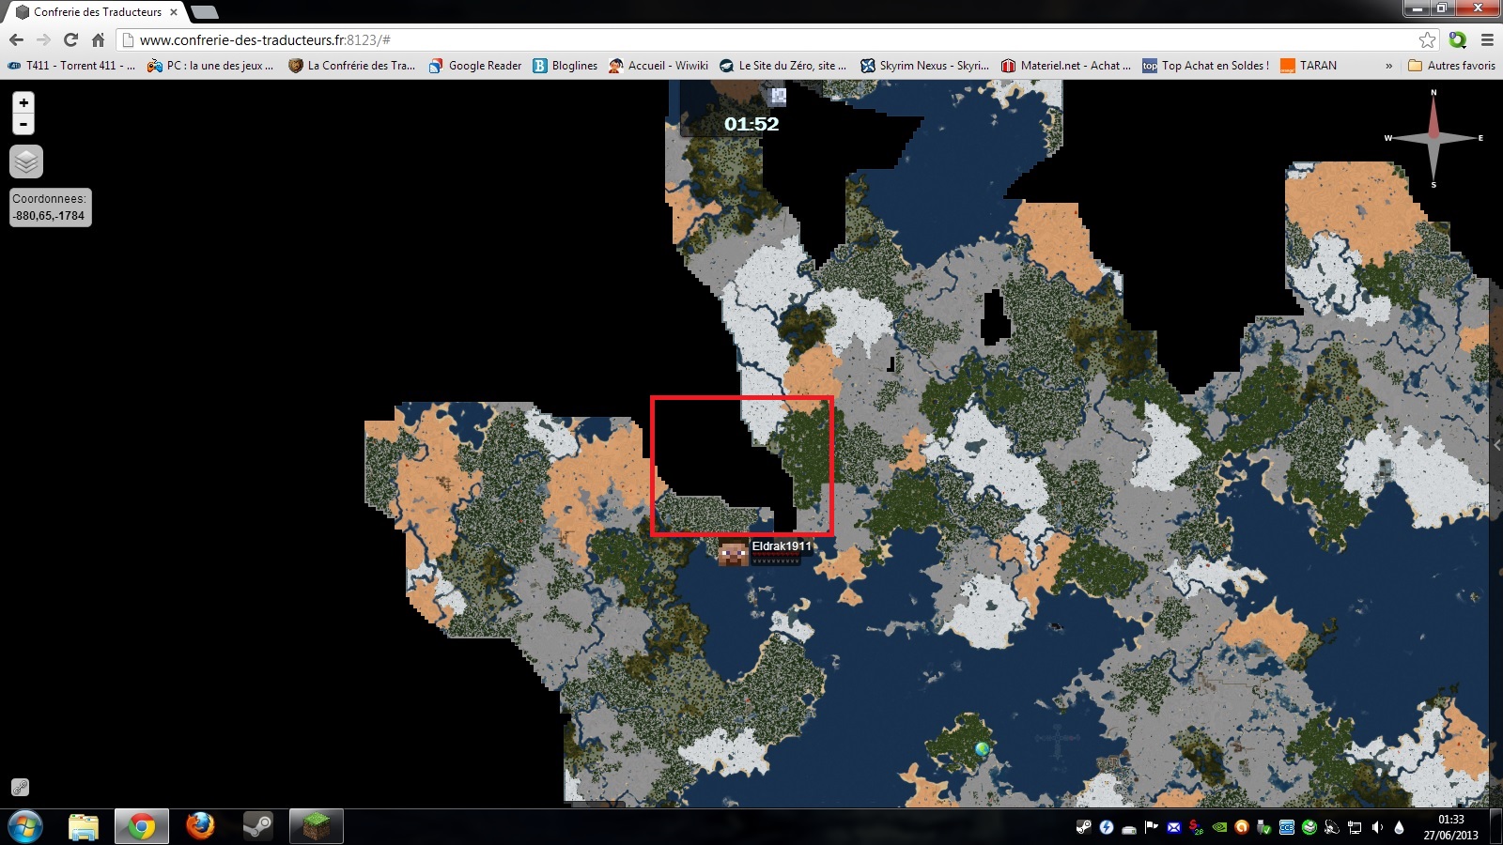Select the Eldrak1911 player head marker
The image size is (1503, 845).
tap(733, 552)
